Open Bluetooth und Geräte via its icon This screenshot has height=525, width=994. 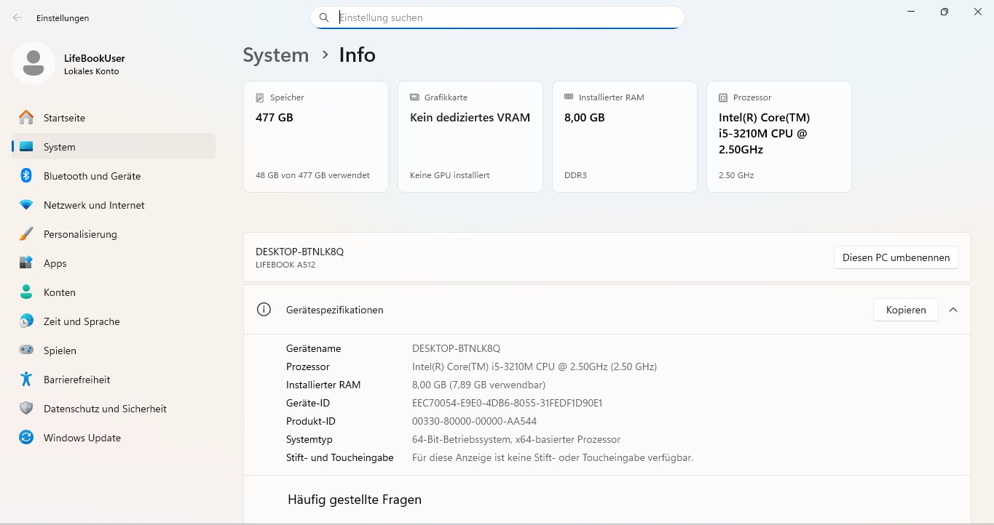pos(26,176)
